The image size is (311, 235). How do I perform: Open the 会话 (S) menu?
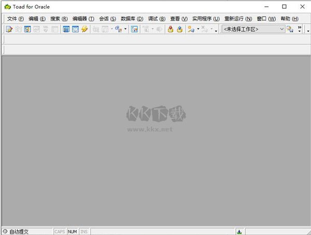tap(107, 19)
